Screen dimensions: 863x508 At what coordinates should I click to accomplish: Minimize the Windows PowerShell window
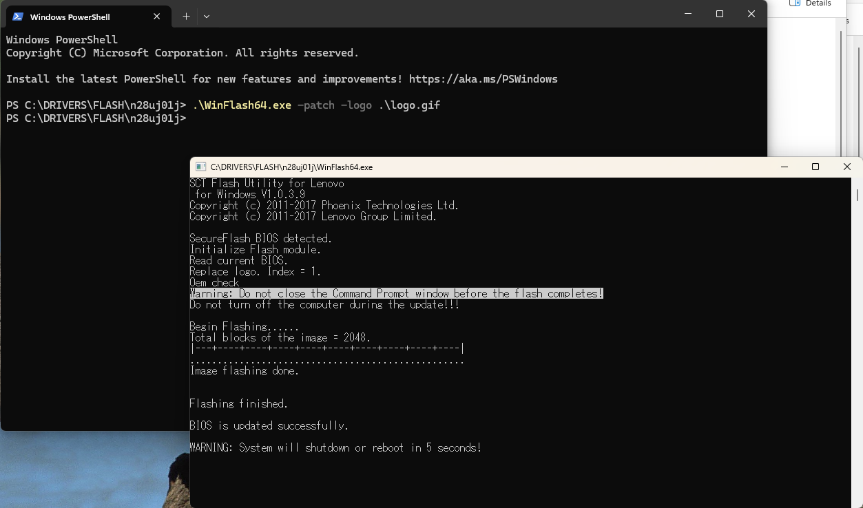(687, 14)
